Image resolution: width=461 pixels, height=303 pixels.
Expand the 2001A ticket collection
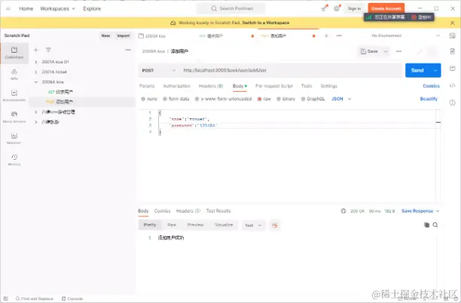[36, 72]
